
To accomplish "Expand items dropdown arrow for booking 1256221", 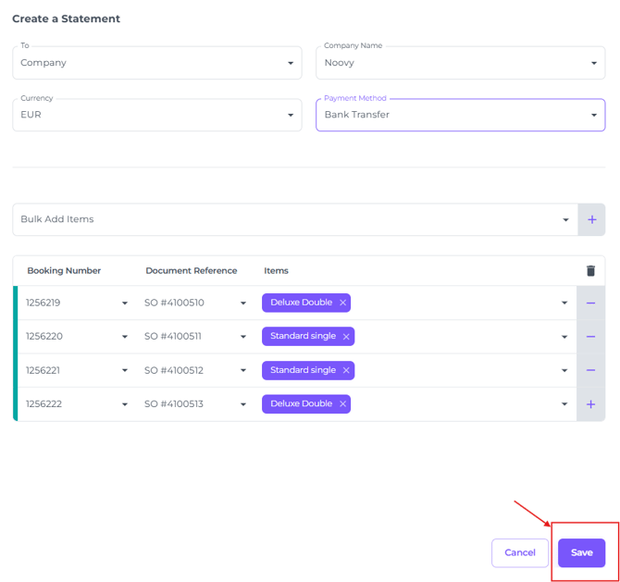I will tap(564, 371).
